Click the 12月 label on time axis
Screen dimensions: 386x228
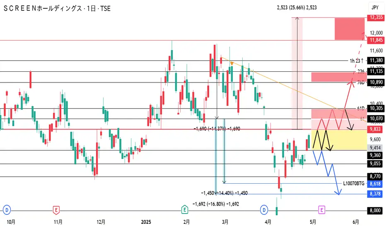pyautogui.click(x=101, y=222)
